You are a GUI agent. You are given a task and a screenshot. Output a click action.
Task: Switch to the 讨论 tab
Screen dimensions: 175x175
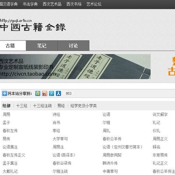[x=73, y=46]
